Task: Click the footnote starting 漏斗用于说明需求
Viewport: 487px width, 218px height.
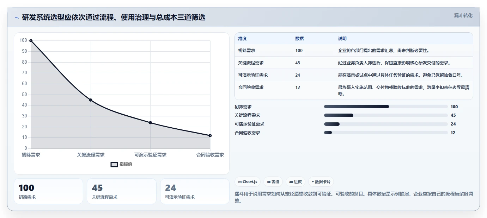Action: (x=354, y=197)
